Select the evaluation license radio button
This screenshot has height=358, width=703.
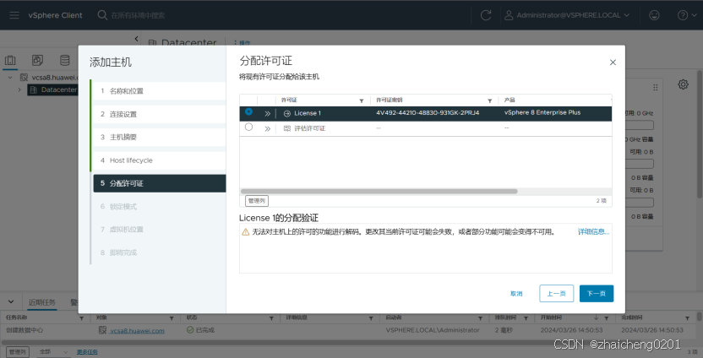(248, 127)
